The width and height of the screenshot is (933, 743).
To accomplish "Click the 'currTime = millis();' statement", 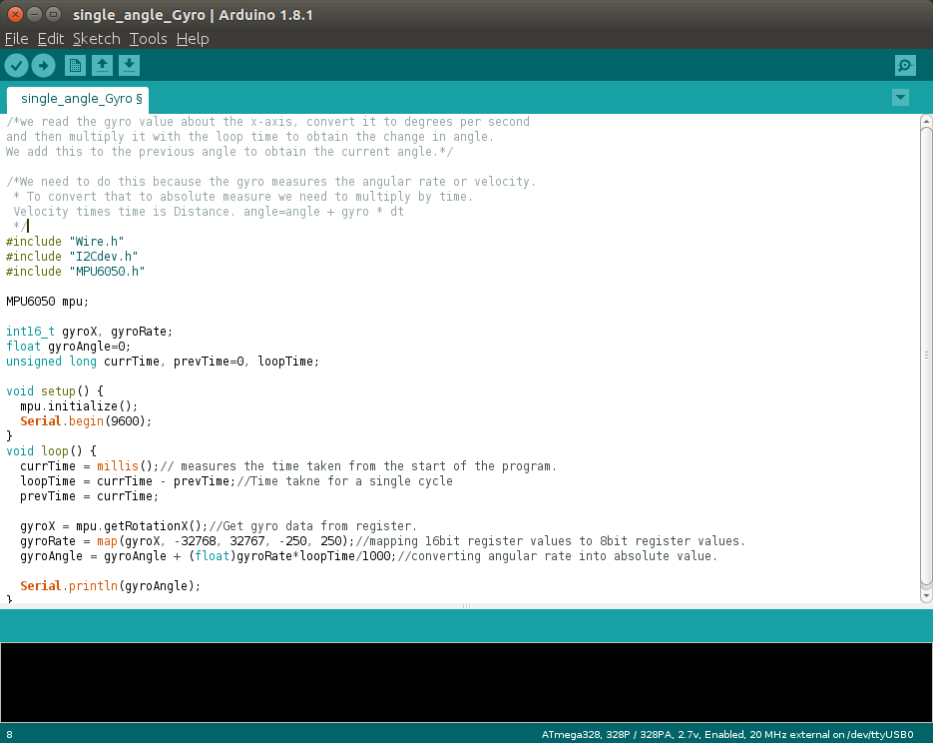I will (x=89, y=466).
